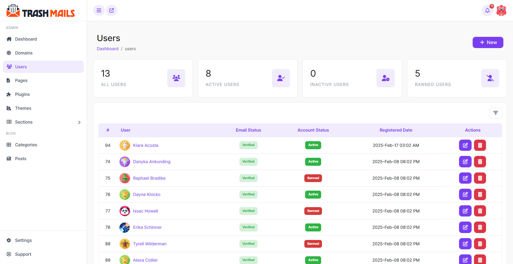The height and width of the screenshot is (264, 513).
Task: Sort table by Registered Date column
Action: (x=396, y=130)
